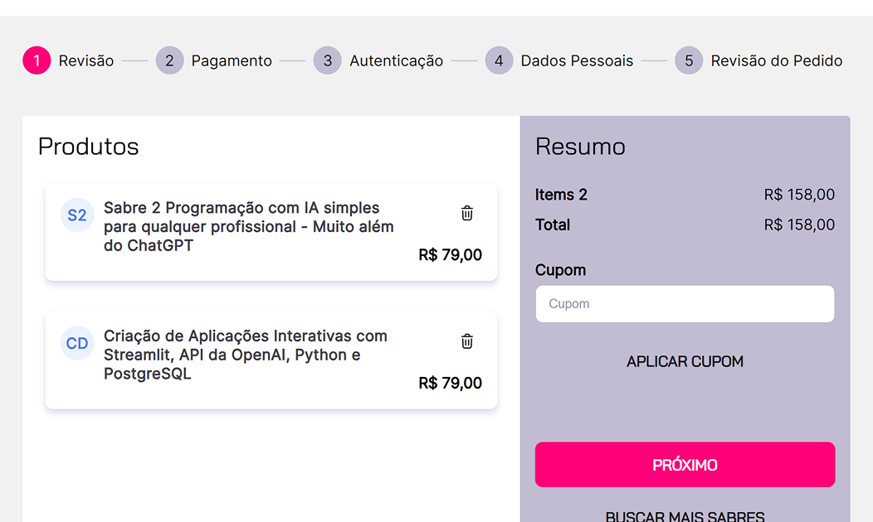Open the Sabre 2 Programação com IA title
The height and width of the screenshot is (522, 873).
coord(249,226)
